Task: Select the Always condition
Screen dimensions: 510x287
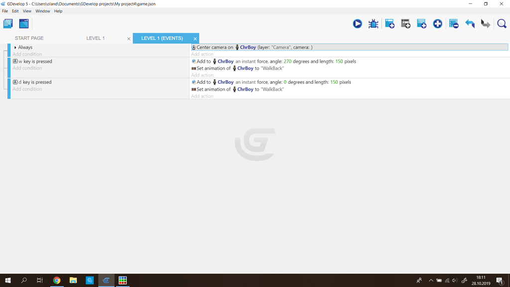Action: [x=25, y=47]
